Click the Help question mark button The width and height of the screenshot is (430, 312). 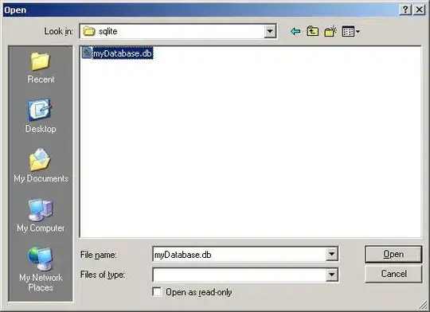(405, 10)
